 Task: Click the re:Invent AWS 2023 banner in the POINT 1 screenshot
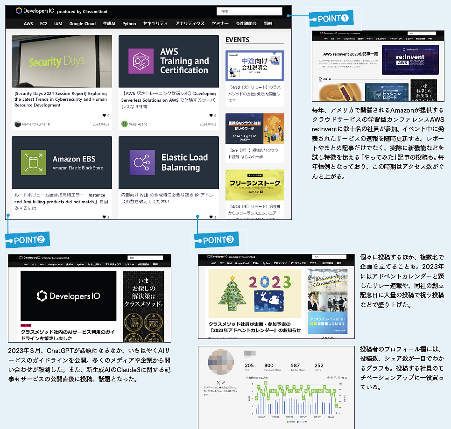410,60
